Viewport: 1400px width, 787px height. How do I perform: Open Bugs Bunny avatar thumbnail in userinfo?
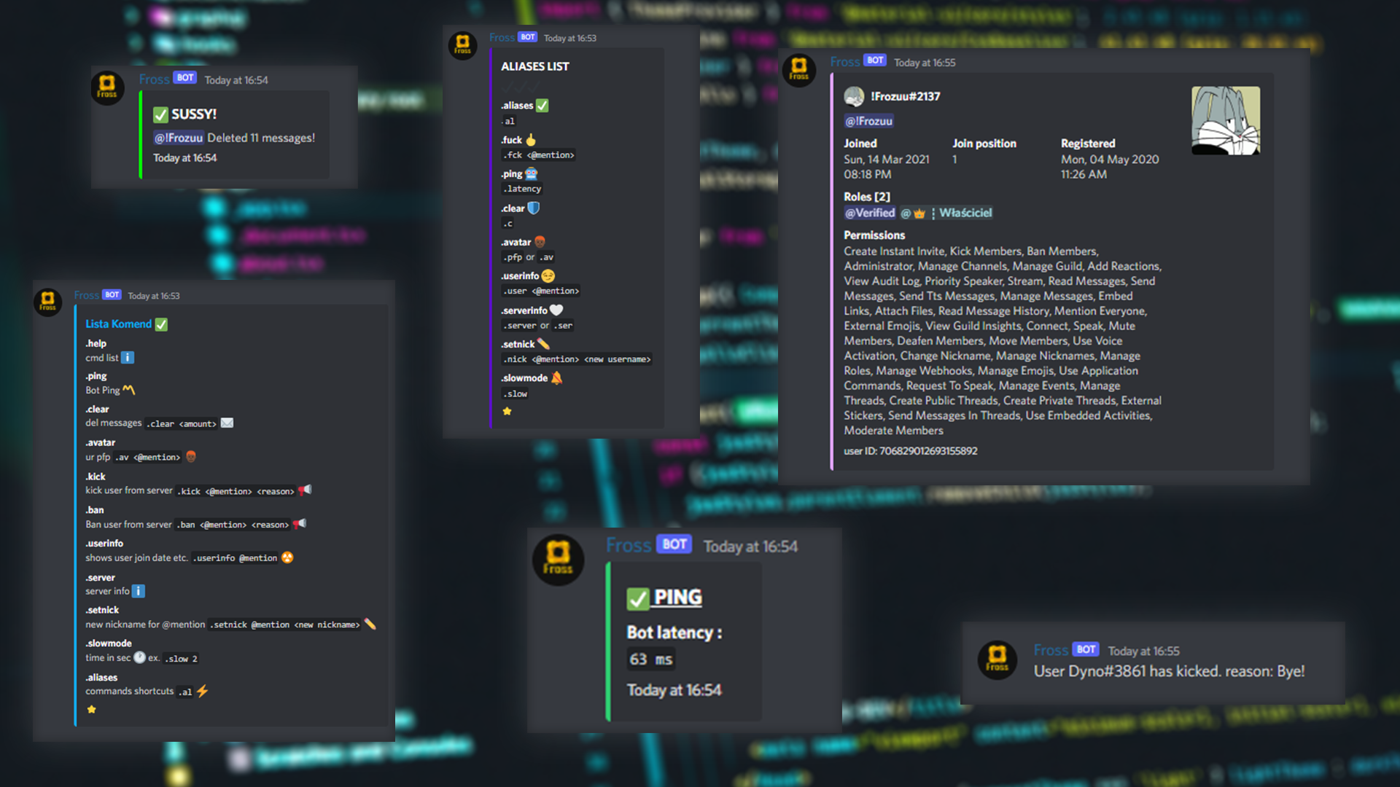point(1225,121)
